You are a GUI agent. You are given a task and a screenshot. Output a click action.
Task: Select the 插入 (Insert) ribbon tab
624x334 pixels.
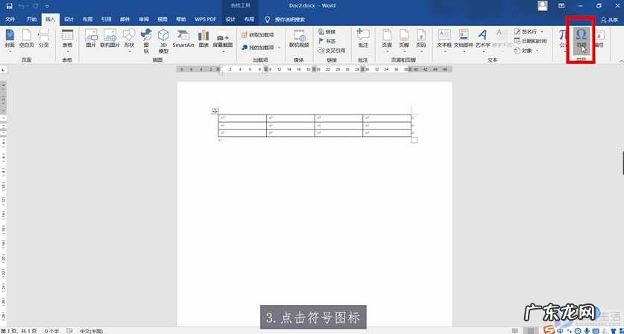click(x=50, y=19)
